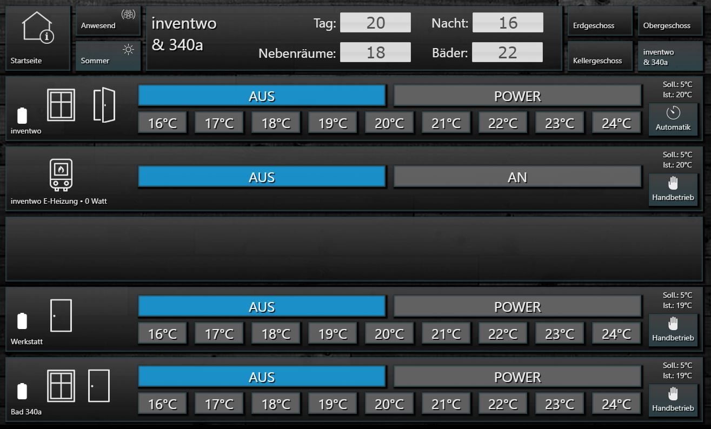Open the Kellergeschoss floor tab
The height and width of the screenshot is (429, 711).
click(x=600, y=56)
